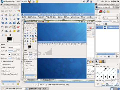Open the Bearbeiten menu
This screenshot has width=120, height=90.
click(x=32, y=17)
